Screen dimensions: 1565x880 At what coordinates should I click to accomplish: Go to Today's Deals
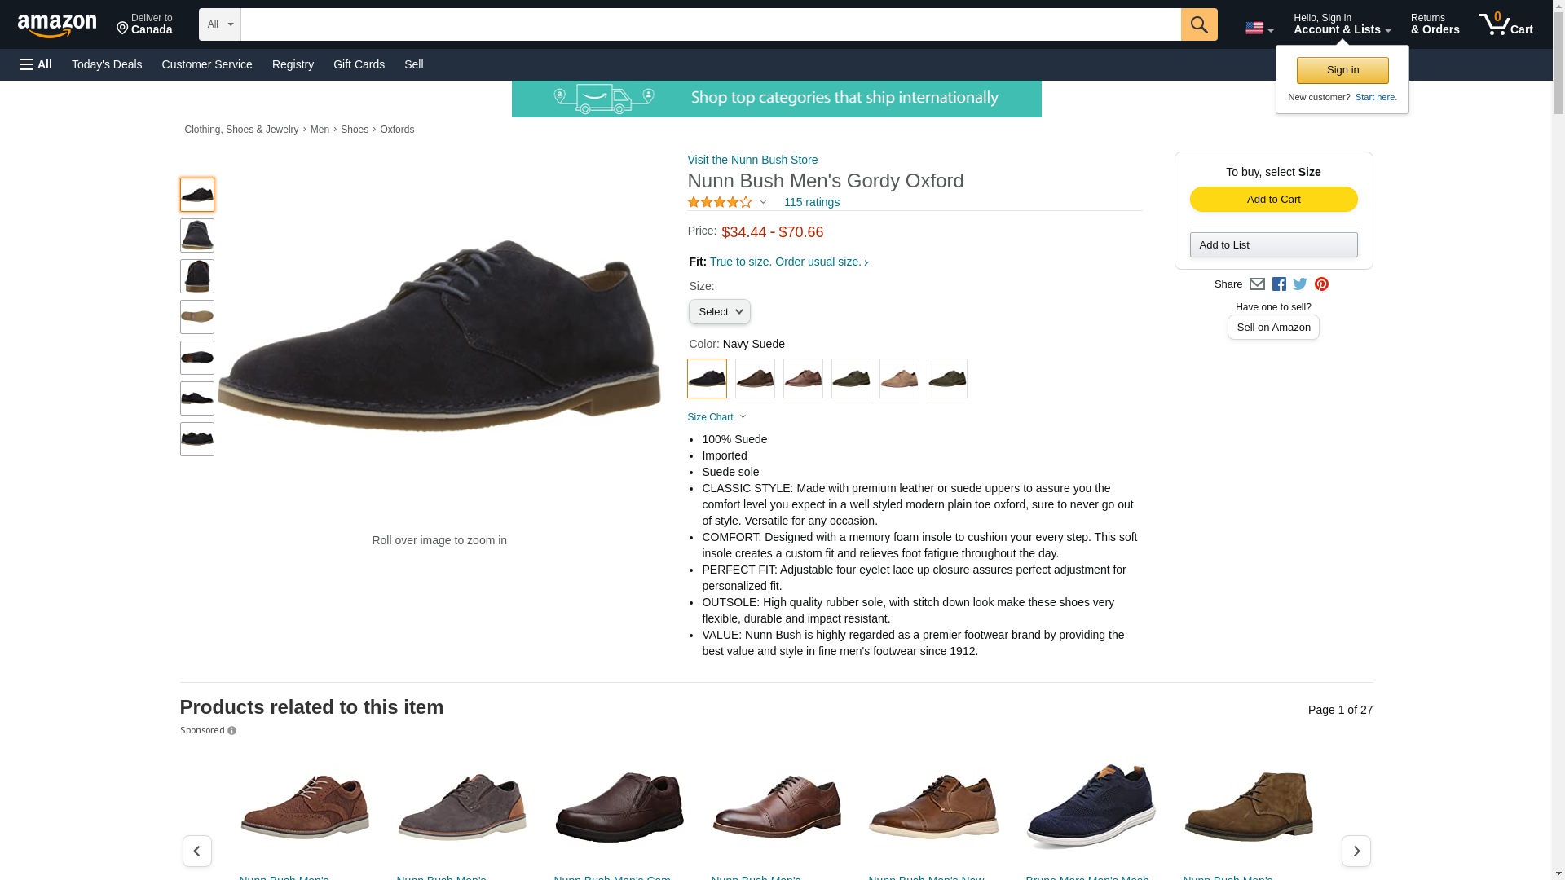107,64
